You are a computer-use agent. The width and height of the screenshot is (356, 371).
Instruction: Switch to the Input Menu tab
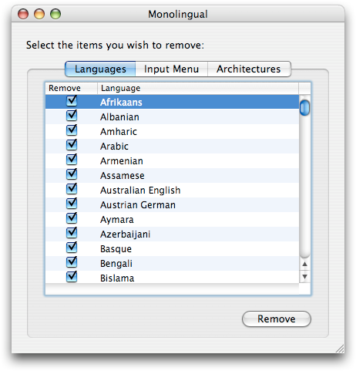tap(171, 69)
